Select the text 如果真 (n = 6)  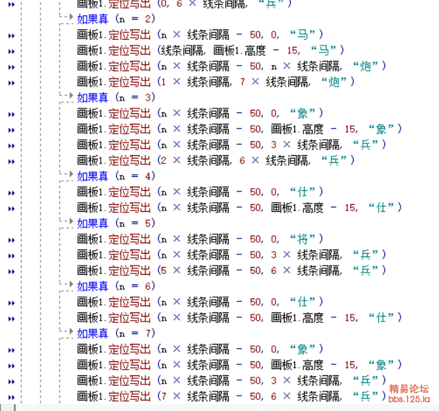click(x=116, y=287)
